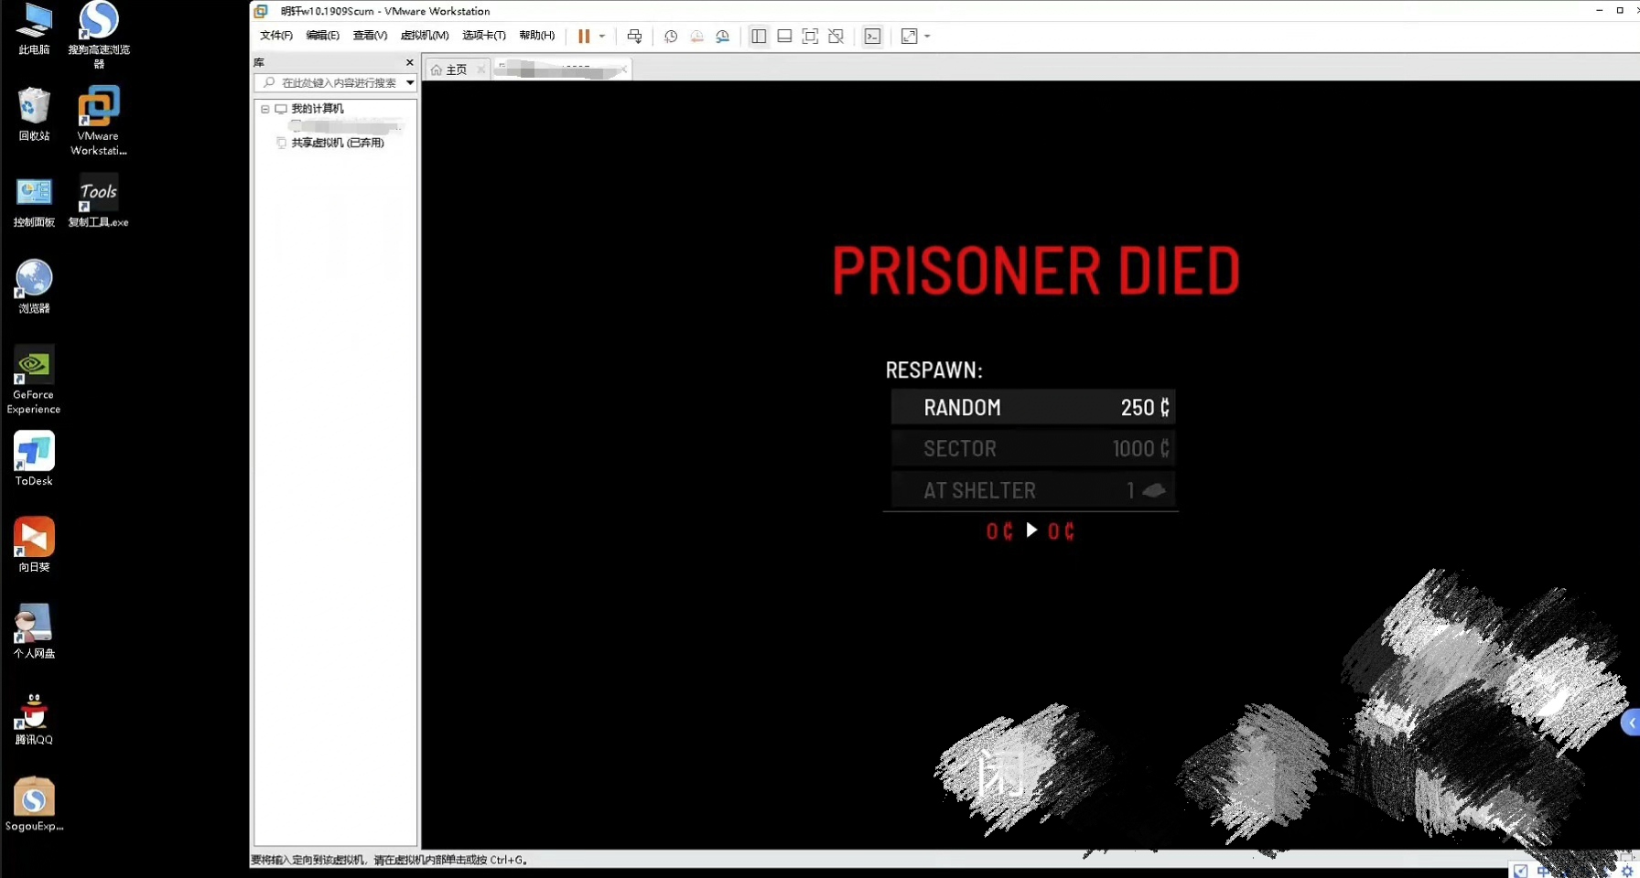Open the power options dropdown arrow beside pause
The width and height of the screenshot is (1640, 878).
point(602,37)
